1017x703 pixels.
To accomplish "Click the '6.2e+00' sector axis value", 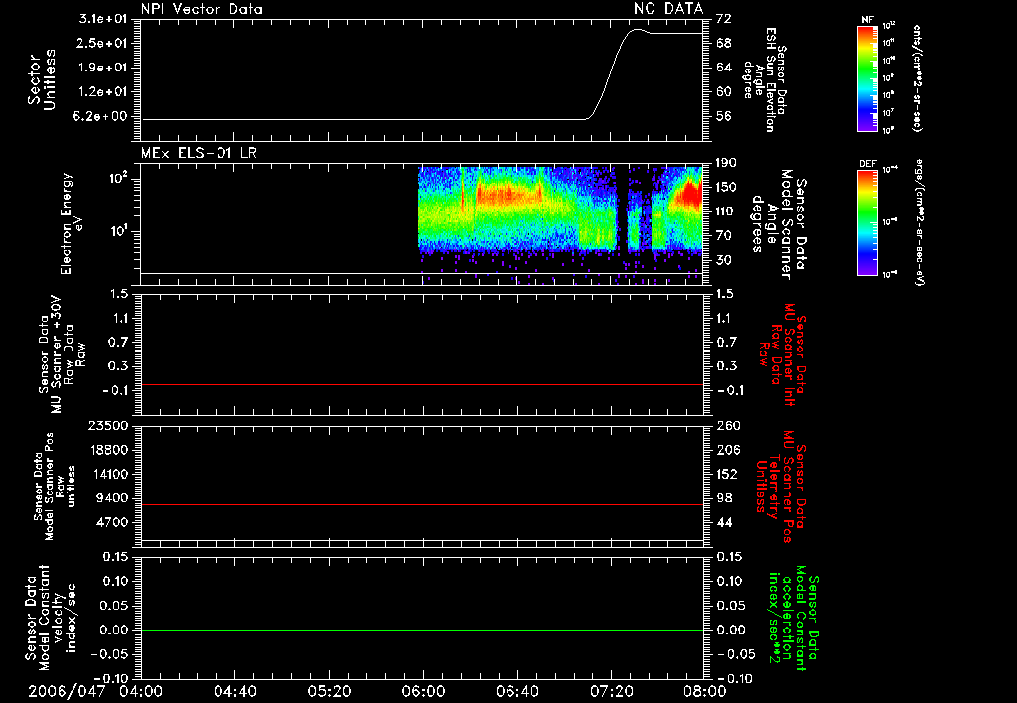I will (x=100, y=117).
